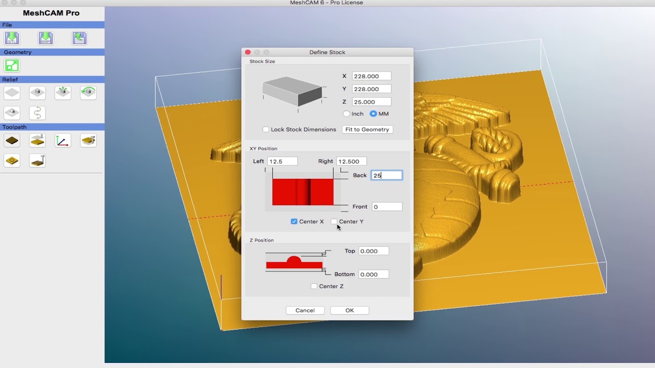This screenshot has width=655, height=368.
Task: Click the Stock Size Z field
Action: click(372, 102)
